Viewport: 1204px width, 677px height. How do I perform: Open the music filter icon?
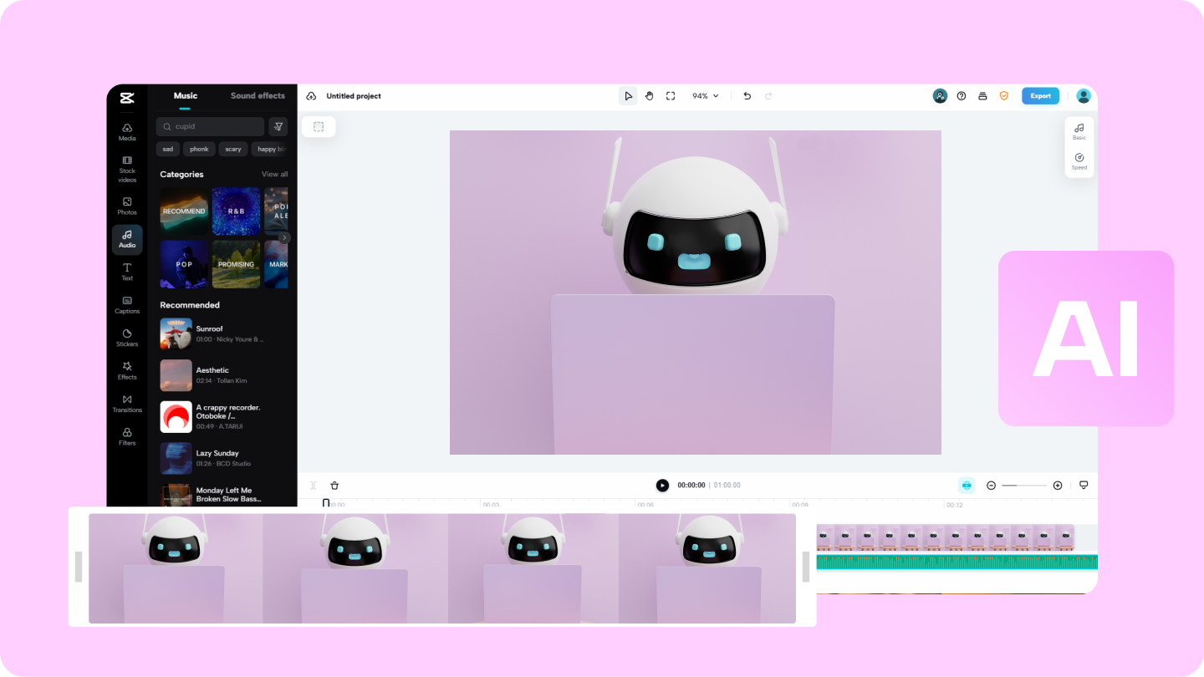click(x=278, y=126)
